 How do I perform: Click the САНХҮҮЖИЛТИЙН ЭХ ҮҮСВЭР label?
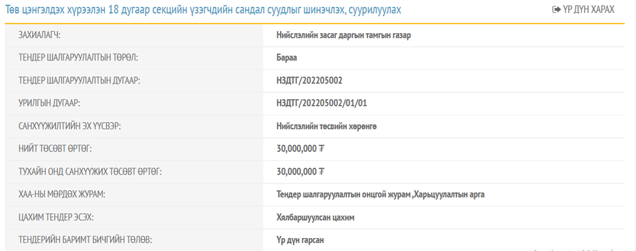pyautogui.click(x=70, y=126)
